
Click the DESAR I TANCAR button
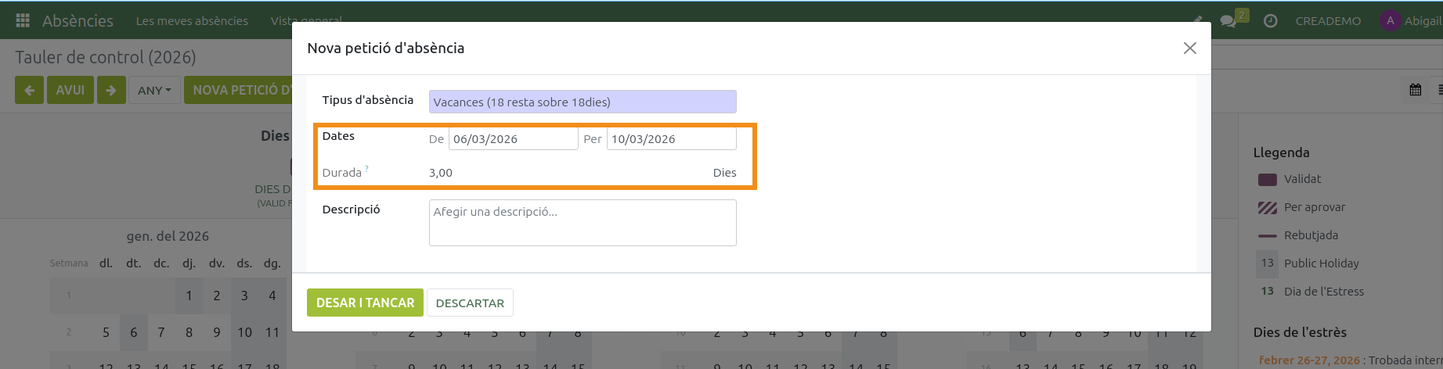[365, 303]
